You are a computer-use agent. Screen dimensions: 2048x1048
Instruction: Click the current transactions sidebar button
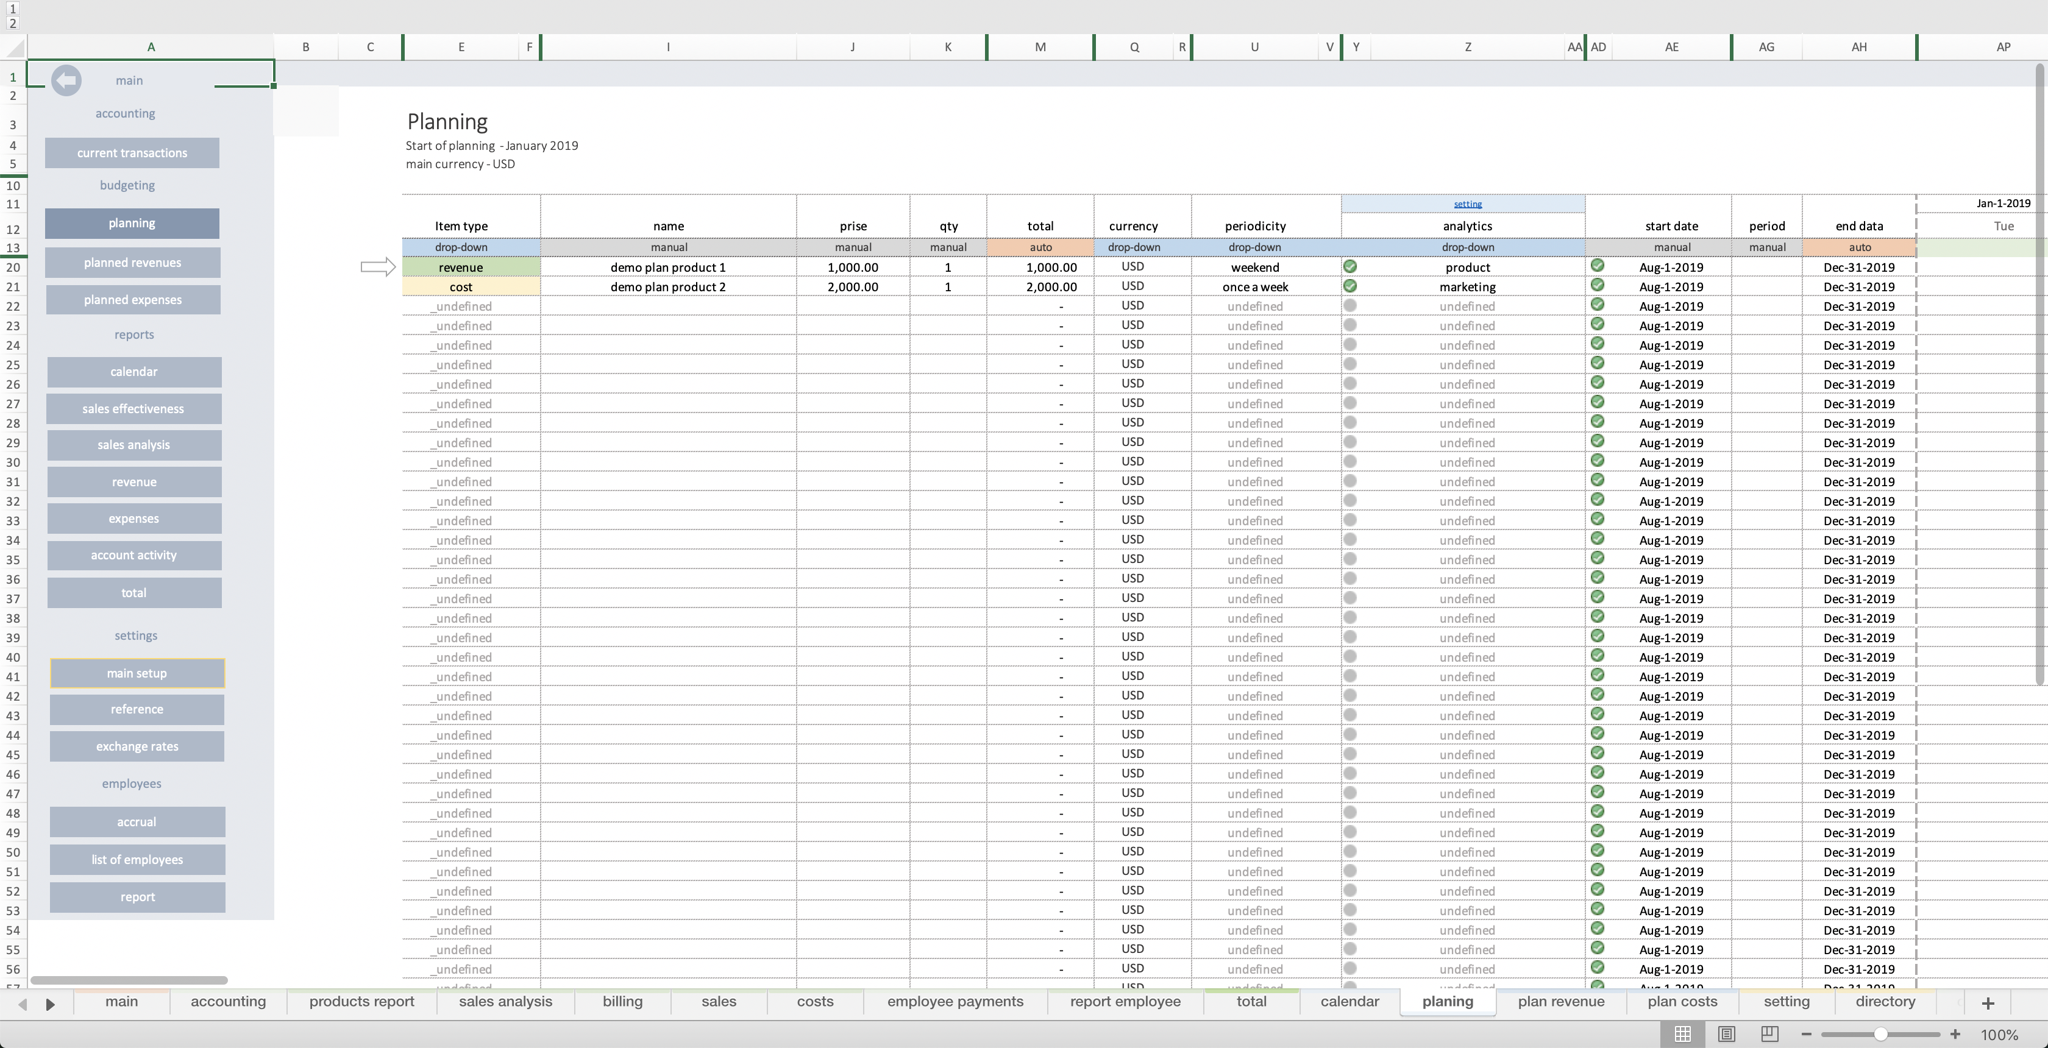click(132, 152)
